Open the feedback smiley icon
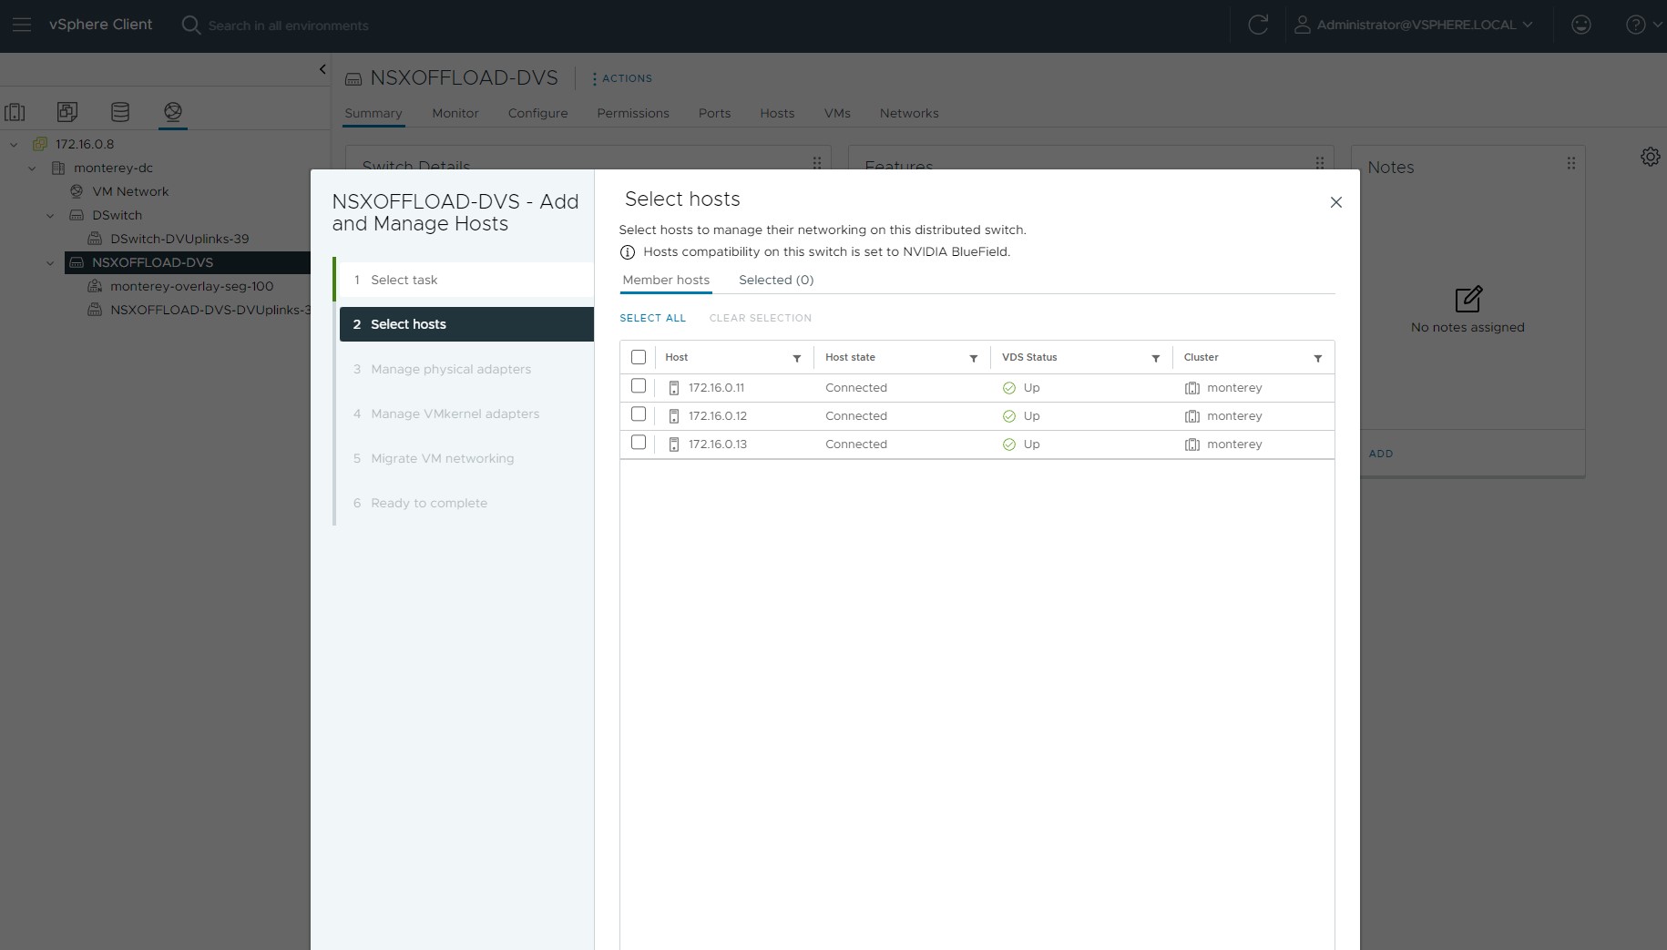Viewport: 1667px width, 950px height. pyautogui.click(x=1581, y=26)
